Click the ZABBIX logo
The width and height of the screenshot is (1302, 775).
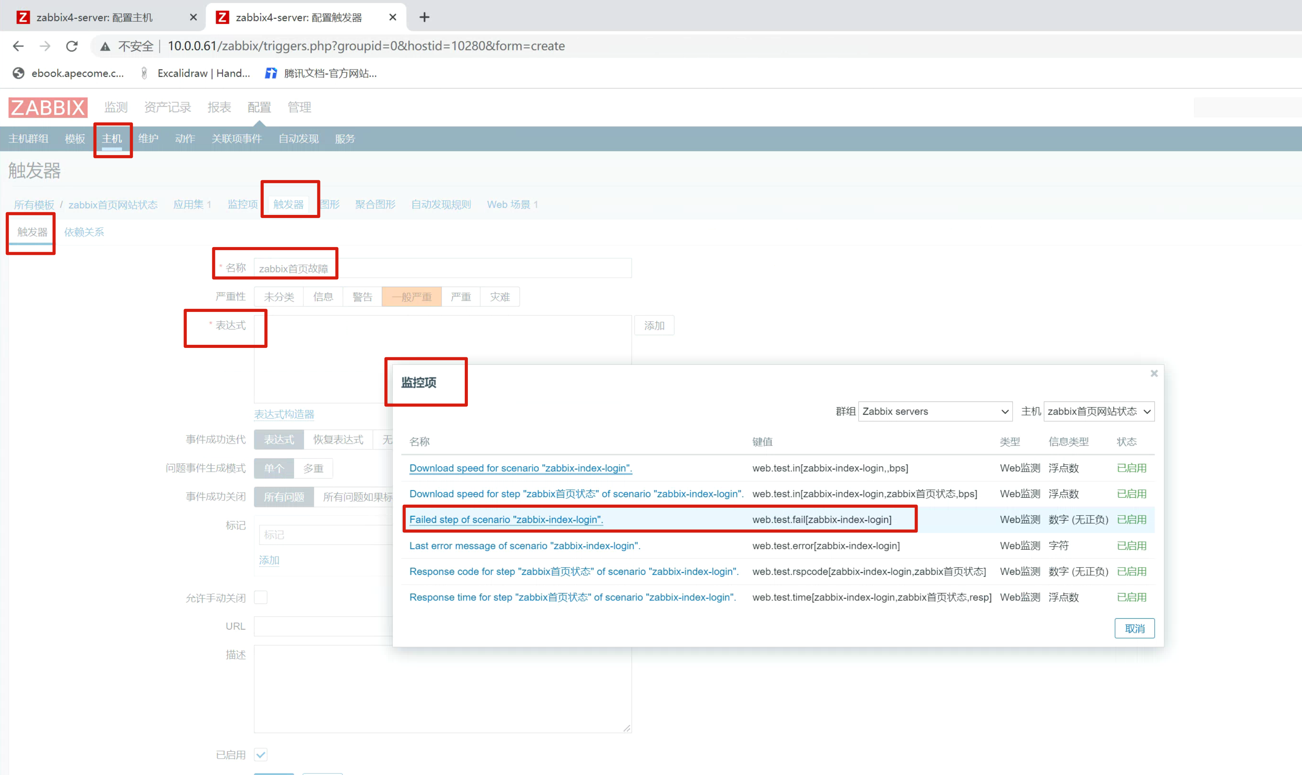[48, 107]
